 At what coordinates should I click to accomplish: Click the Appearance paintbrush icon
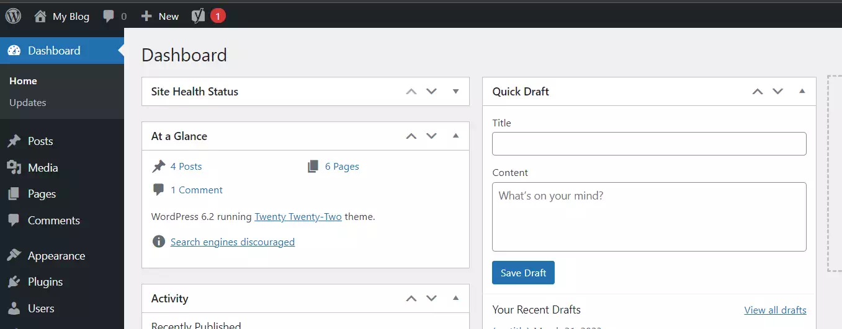[x=14, y=256]
